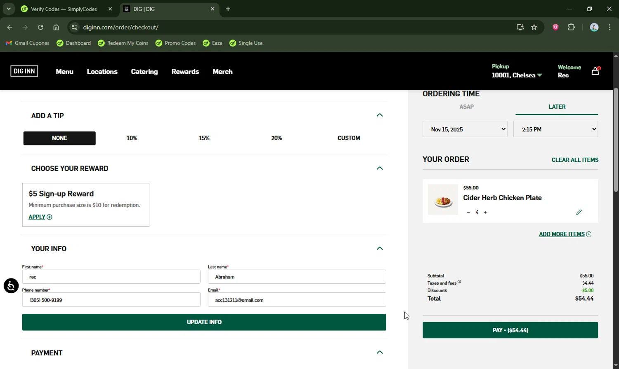The width and height of the screenshot is (619, 369).
Task: Open the Welcome Rec account menu
Action: tap(569, 71)
